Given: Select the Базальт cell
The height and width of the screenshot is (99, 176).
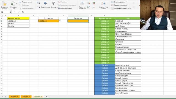Looking at the screenshot, I should click(x=128, y=21).
